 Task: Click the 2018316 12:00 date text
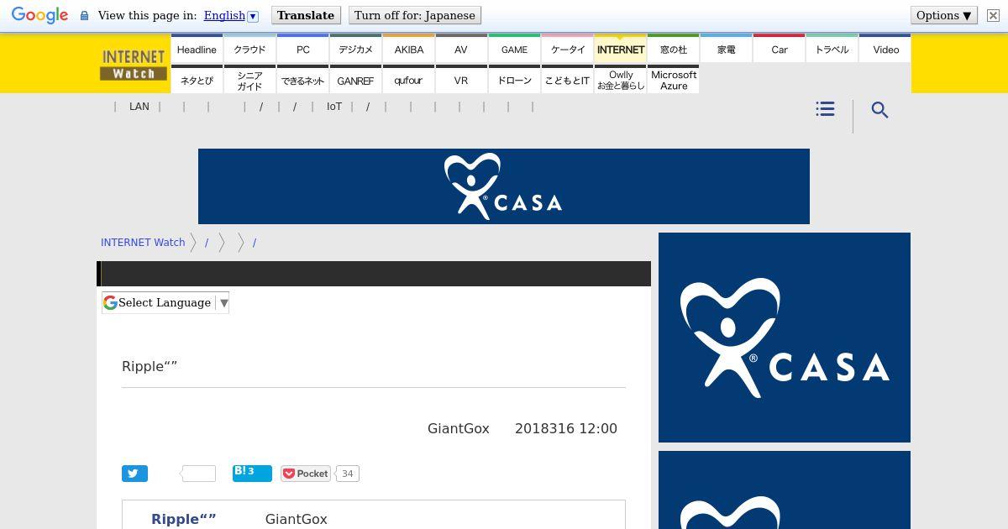pyautogui.click(x=566, y=428)
